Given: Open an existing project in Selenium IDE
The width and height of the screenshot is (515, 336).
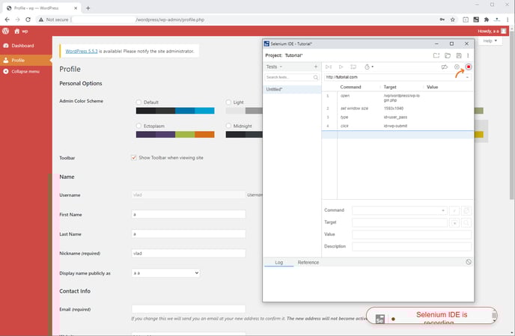Looking at the screenshot, I should 448,55.
